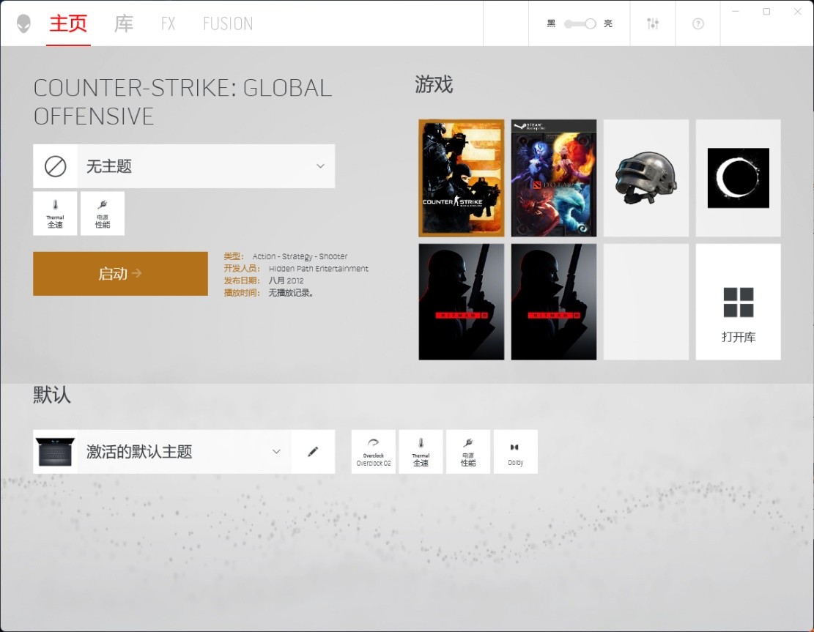Switch to the FX tab
The image size is (814, 632).
pos(168,24)
